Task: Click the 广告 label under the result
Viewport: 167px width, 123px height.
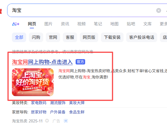Action: [x=56, y=121]
